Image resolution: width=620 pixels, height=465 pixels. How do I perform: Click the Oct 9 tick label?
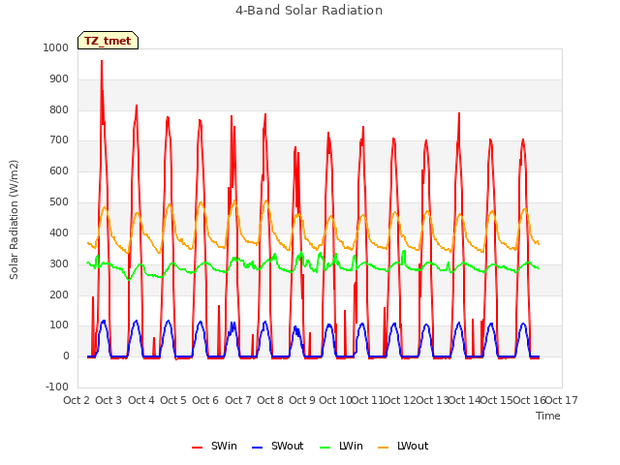click(302, 400)
